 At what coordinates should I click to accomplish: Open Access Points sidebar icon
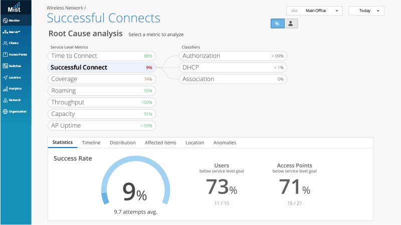[x=6, y=54]
